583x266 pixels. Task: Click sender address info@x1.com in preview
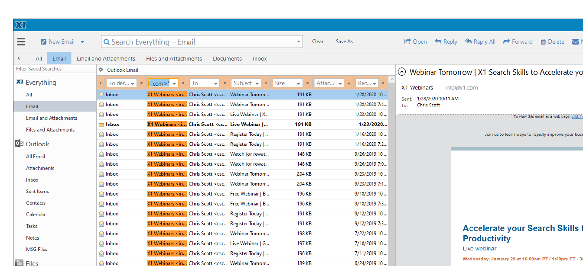pos(461,87)
